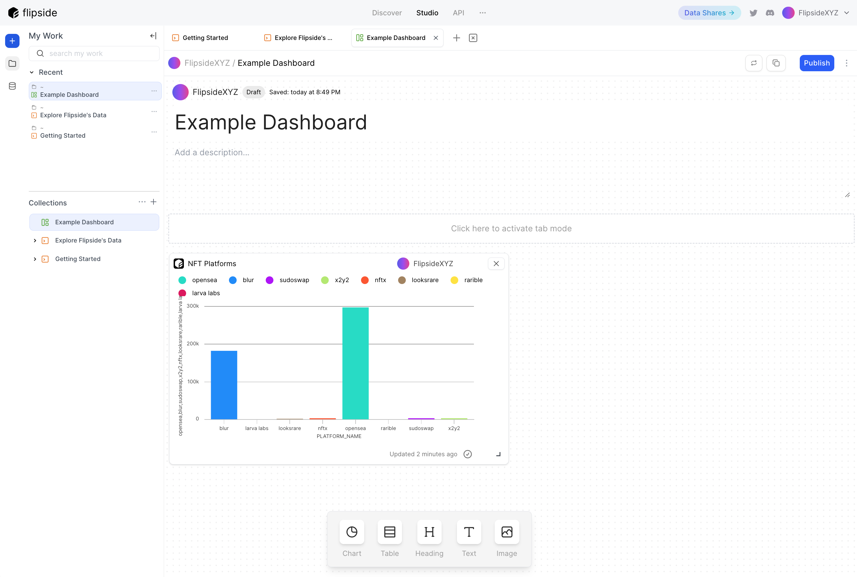This screenshot has height=577, width=857.
Task: Go to Discover
Action: [x=387, y=13]
